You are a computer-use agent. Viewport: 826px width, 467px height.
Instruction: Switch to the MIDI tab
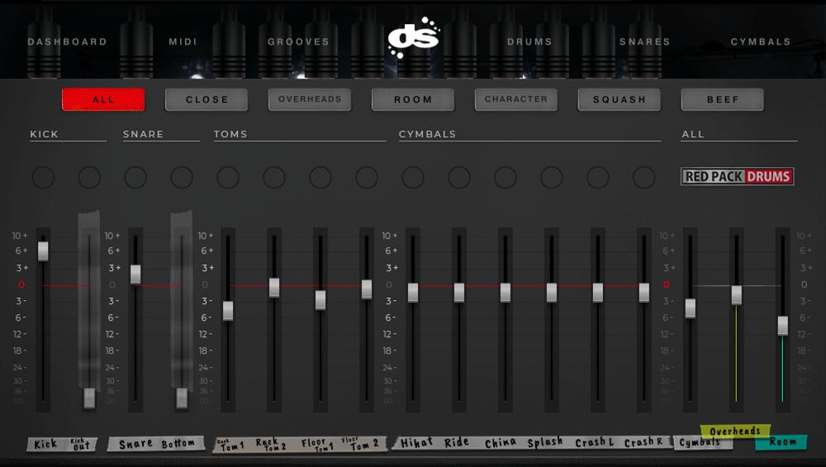[x=183, y=41]
